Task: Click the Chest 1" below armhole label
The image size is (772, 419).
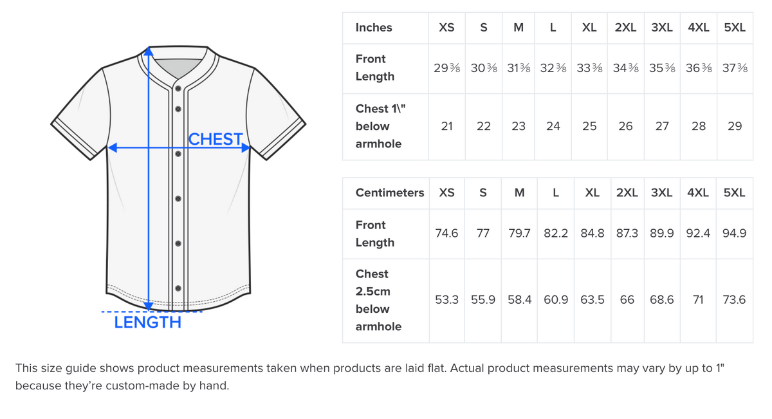Action: coord(378,126)
